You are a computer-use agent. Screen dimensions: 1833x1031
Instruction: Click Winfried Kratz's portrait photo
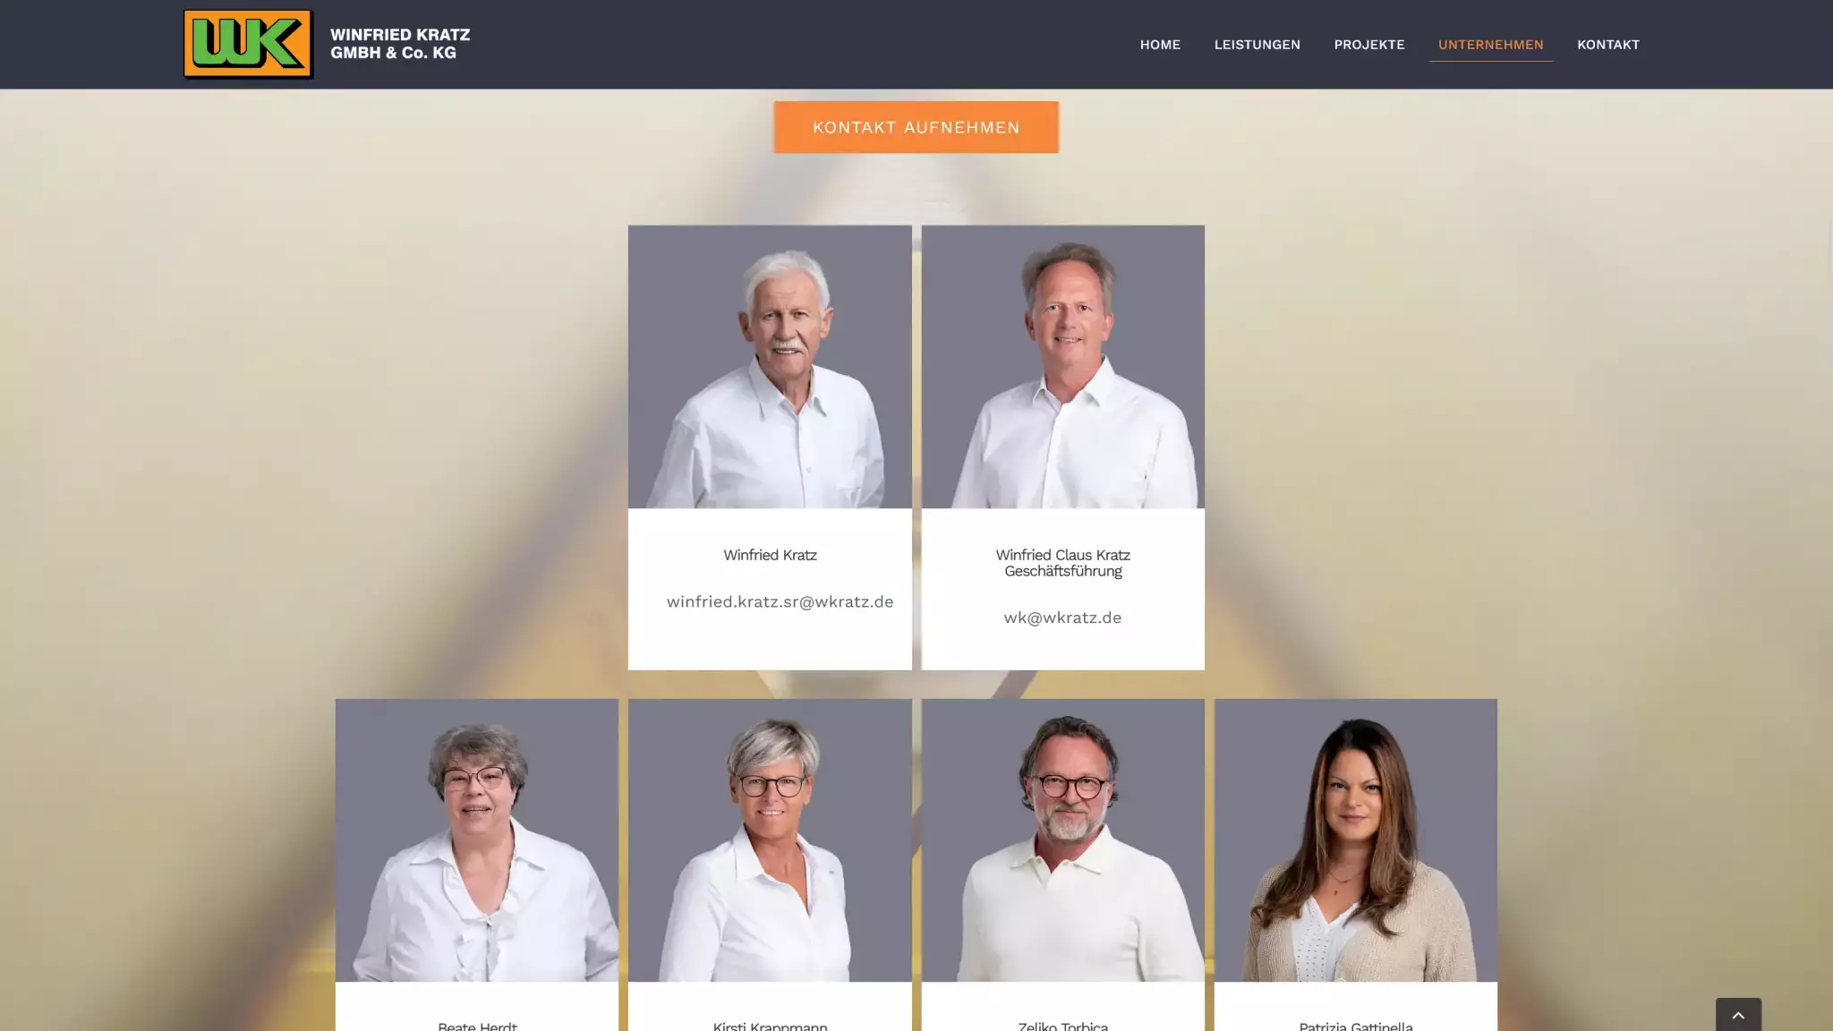pos(770,367)
